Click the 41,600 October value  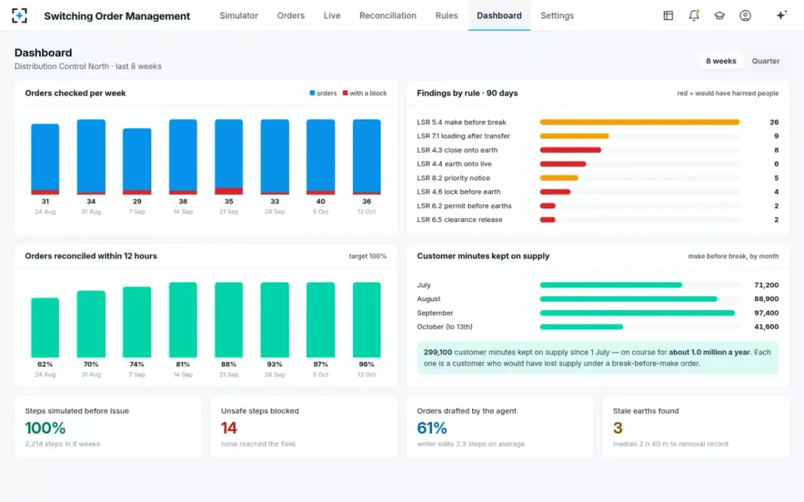pos(766,327)
